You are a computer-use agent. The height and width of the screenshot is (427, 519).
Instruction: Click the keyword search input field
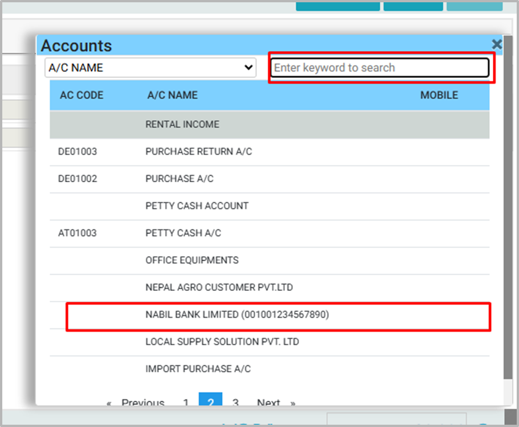(379, 68)
